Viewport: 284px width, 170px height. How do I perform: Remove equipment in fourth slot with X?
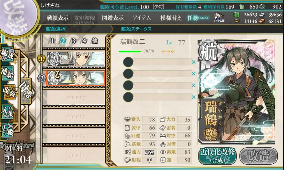point(194,97)
